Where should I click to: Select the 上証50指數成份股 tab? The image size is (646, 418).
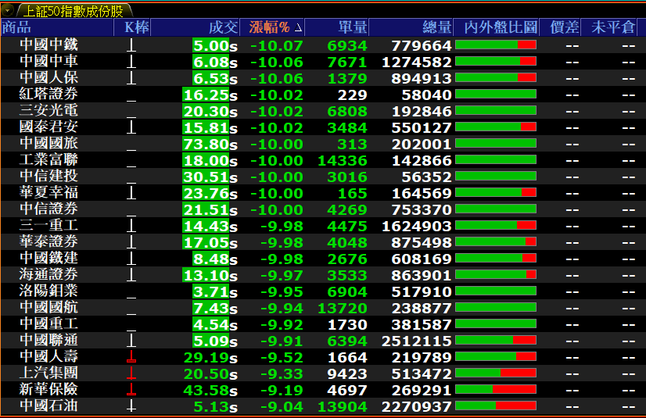(74, 11)
